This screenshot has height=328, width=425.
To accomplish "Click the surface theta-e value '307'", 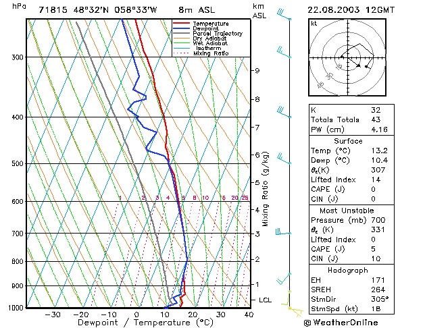I will click(378, 170).
